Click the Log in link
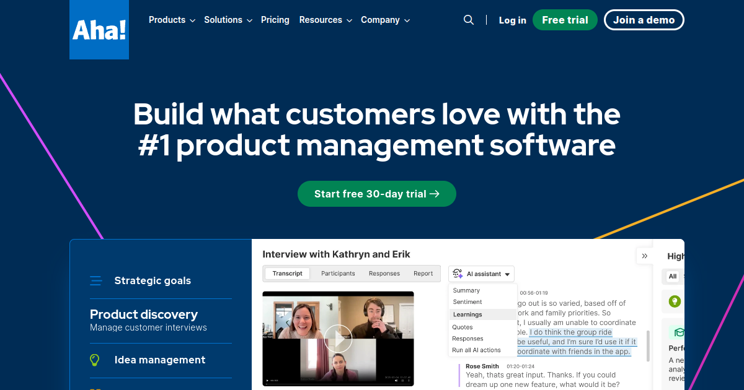744x390 pixels. click(513, 20)
